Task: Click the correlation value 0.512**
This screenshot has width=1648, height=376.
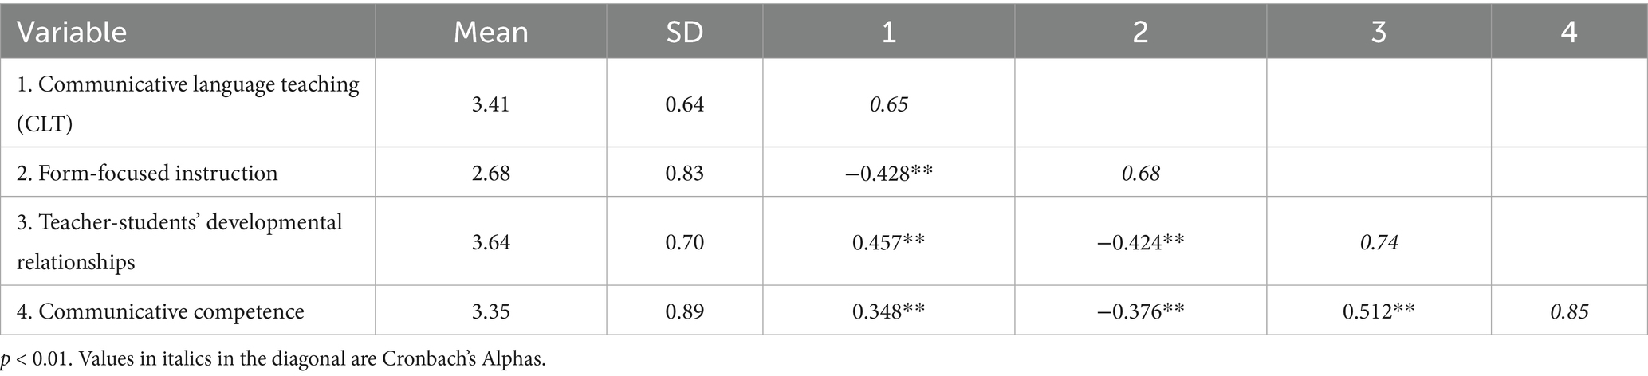Action: tap(1379, 311)
